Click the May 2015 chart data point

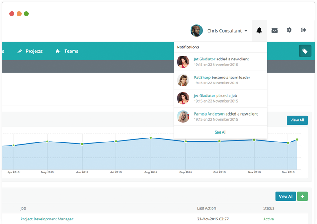coord(47,142)
